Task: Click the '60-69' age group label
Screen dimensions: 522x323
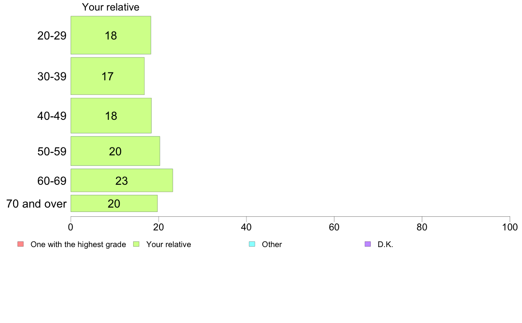Action: click(x=52, y=181)
